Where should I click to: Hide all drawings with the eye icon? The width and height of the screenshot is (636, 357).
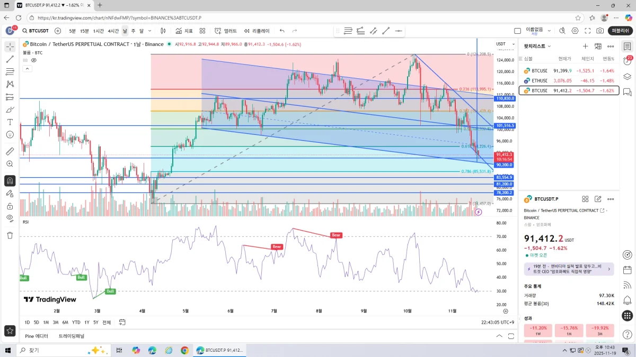pos(10,218)
